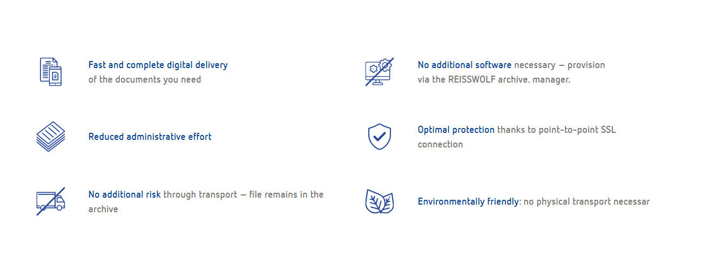Click the "necessary — provision" grey text
The height and width of the screenshot is (270, 702).
pyautogui.click(x=559, y=65)
